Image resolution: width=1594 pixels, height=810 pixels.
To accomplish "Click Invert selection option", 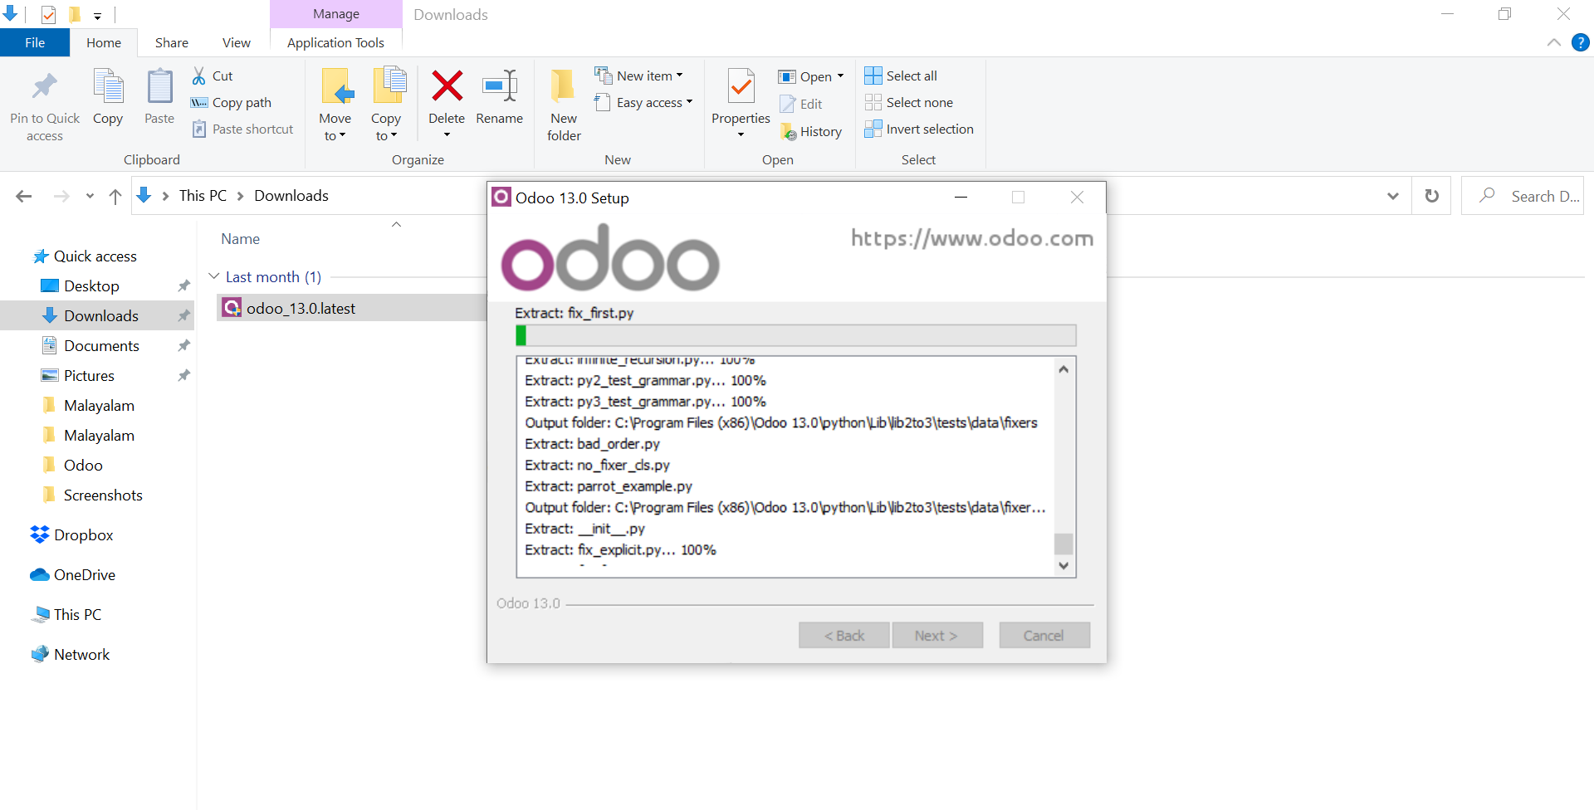I will tap(919, 129).
